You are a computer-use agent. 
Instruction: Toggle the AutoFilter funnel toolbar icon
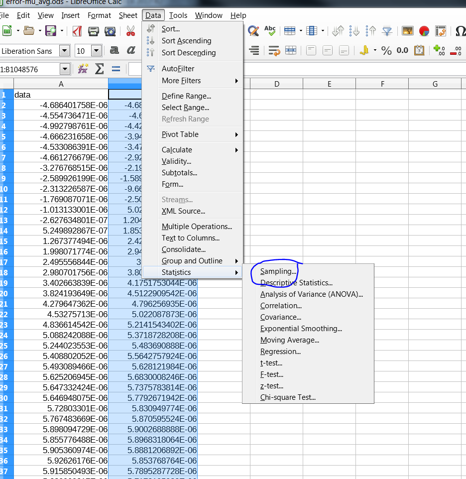coord(387,31)
